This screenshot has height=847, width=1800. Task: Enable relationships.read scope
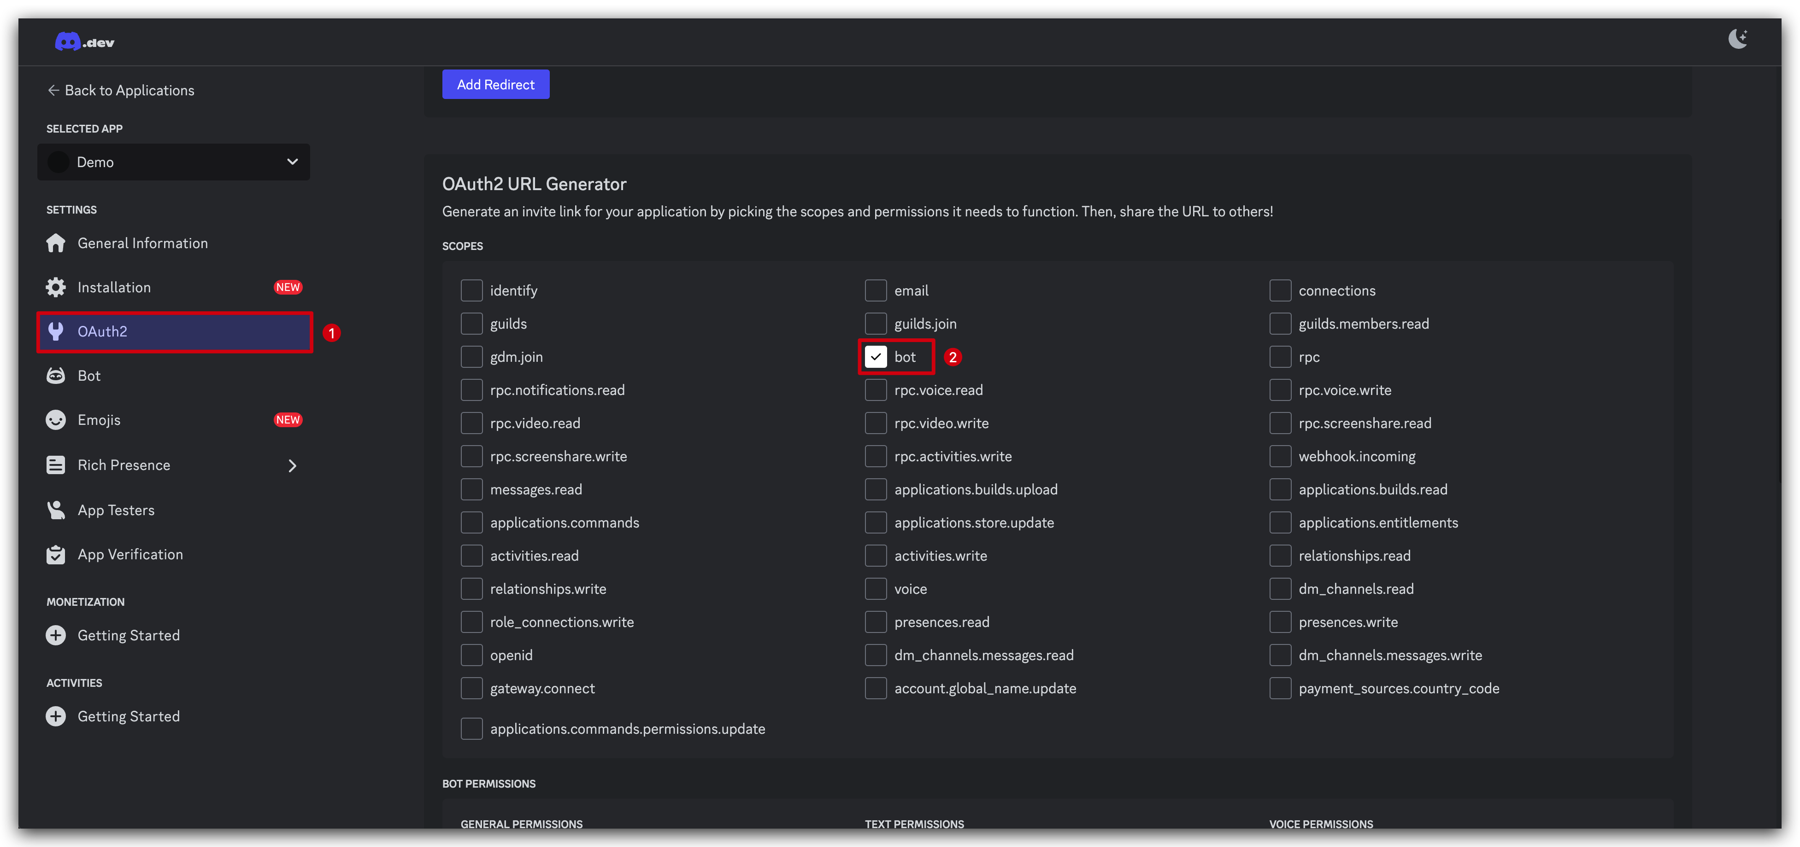1280,556
